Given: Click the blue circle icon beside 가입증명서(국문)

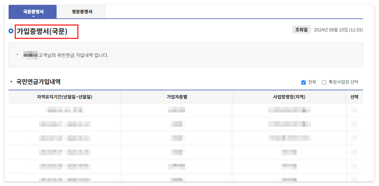Looking at the screenshot, I should tap(10, 31).
